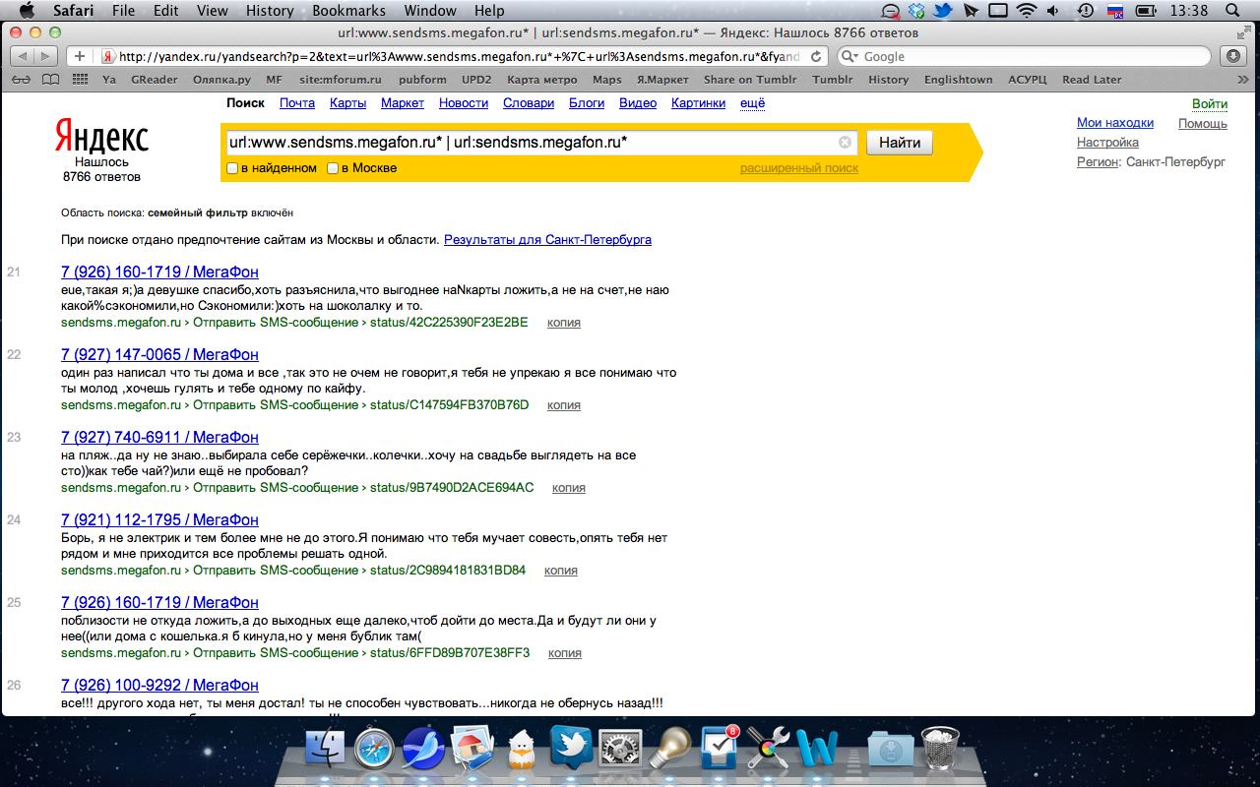Open the Wi-Fi status menu
This screenshot has width=1260, height=787.
(1027, 11)
